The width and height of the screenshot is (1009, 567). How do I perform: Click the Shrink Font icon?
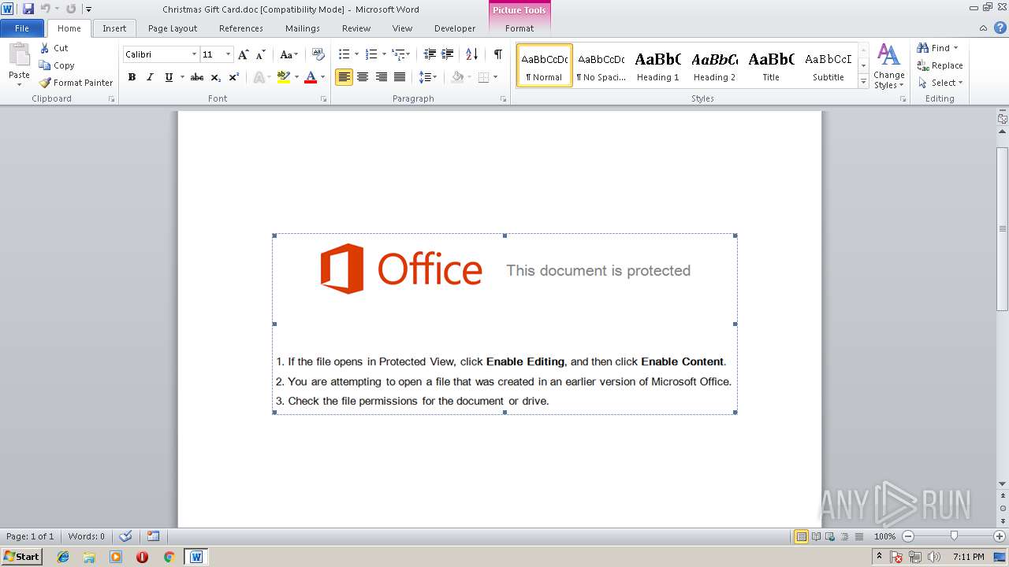(261, 54)
